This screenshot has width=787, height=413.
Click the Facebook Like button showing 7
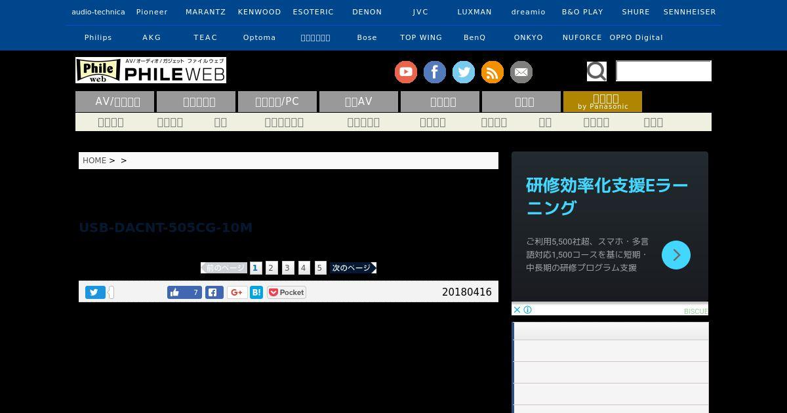(x=185, y=292)
